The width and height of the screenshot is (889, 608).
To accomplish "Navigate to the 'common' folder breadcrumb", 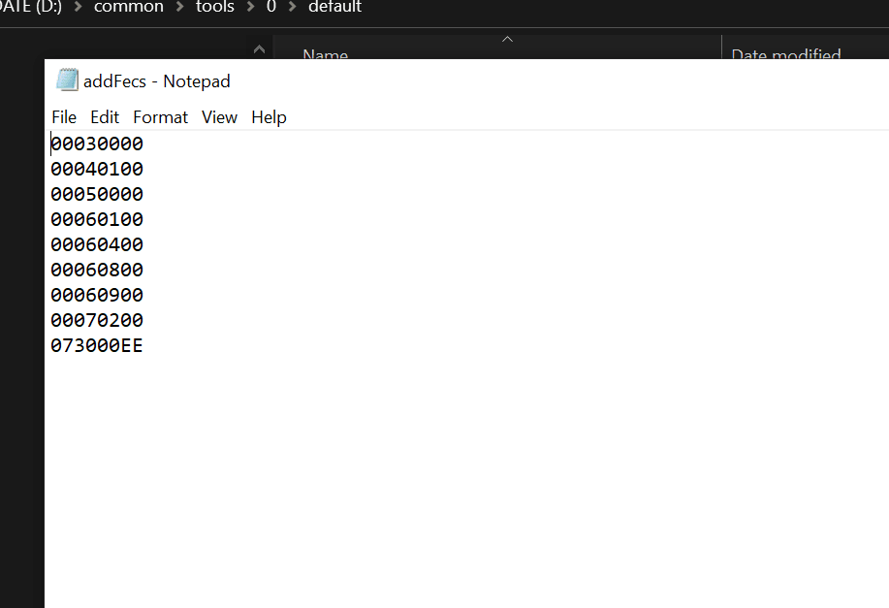I will (128, 8).
